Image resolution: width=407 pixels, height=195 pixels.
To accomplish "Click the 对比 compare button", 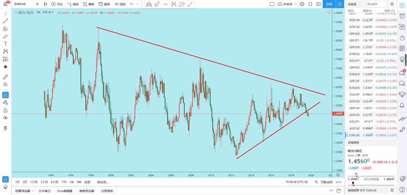I will (57, 4).
